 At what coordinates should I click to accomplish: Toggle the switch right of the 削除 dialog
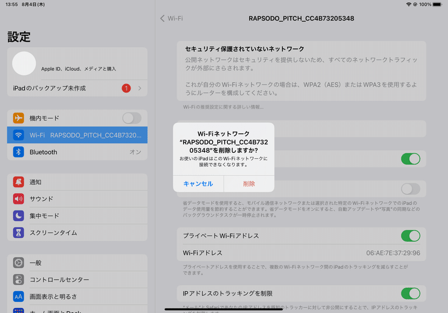coord(410,159)
